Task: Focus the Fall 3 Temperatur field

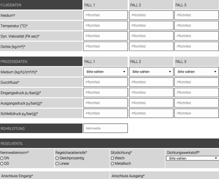Action: pos(196,26)
